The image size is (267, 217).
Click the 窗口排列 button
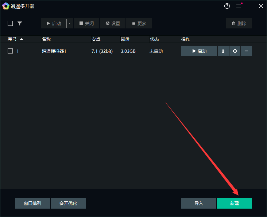click(32, 203)
